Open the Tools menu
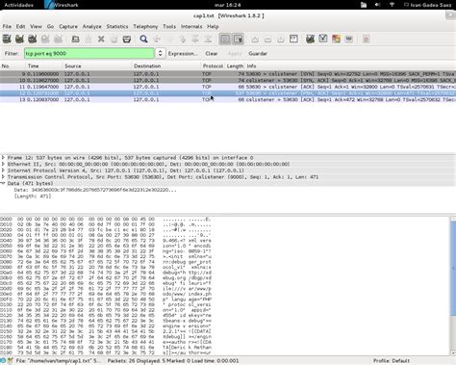This screenshot has height=365, width=456. (x=169, y=26)
